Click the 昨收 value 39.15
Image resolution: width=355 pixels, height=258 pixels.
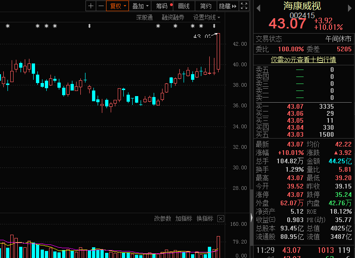coord(343,186)
